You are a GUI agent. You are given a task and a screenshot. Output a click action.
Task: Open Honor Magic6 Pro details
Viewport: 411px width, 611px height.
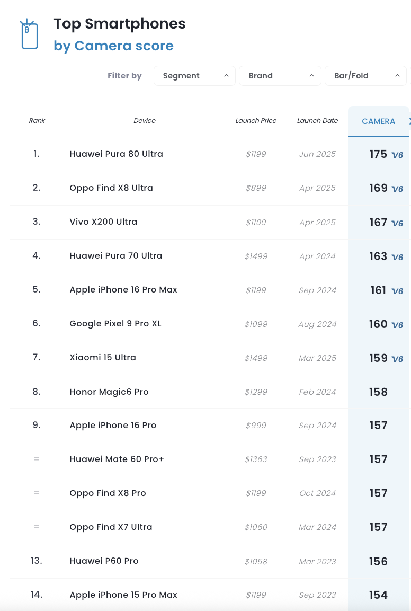109,392
